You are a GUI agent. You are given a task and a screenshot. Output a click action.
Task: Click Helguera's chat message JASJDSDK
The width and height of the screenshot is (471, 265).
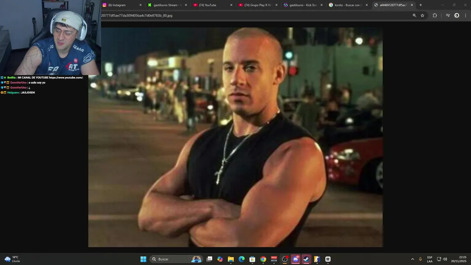pyautogui.click(x=28, y=93)
